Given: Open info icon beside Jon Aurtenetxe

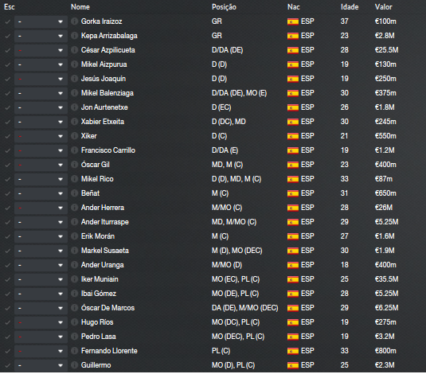Looking at the screenshot, I should (x=74, y=107).
